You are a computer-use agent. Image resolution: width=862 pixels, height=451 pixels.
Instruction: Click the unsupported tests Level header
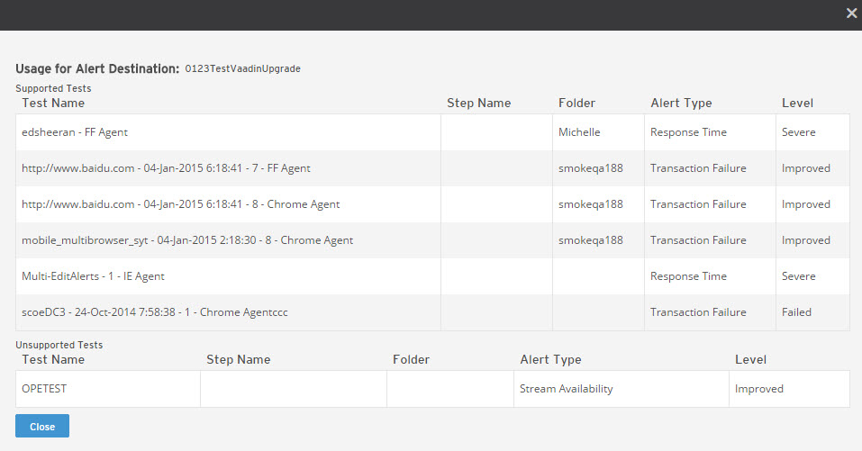coord(750,359)
